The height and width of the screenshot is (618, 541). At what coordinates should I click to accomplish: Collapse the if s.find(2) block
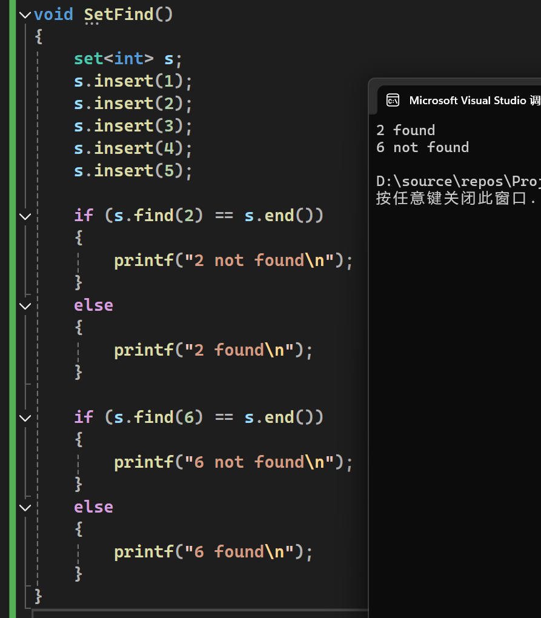pos(25,216)
